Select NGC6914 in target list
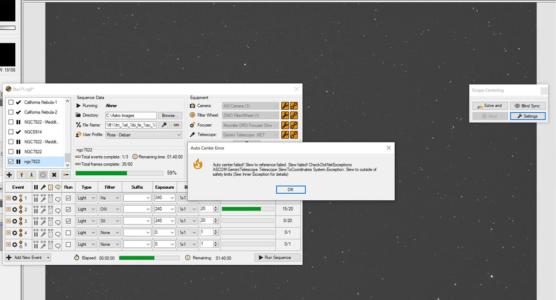The height and width of the screenshot is (300, 556). [33, 132]
